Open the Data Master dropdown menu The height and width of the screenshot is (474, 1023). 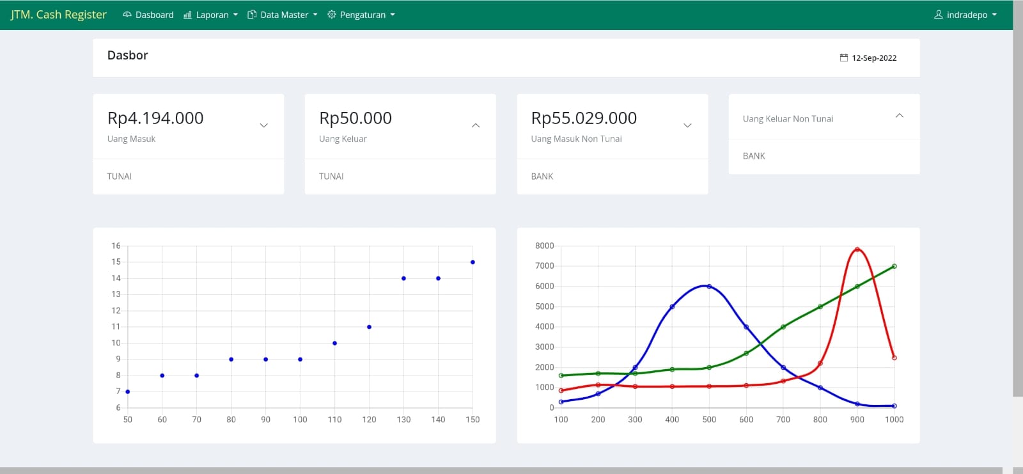coord(283,15)
